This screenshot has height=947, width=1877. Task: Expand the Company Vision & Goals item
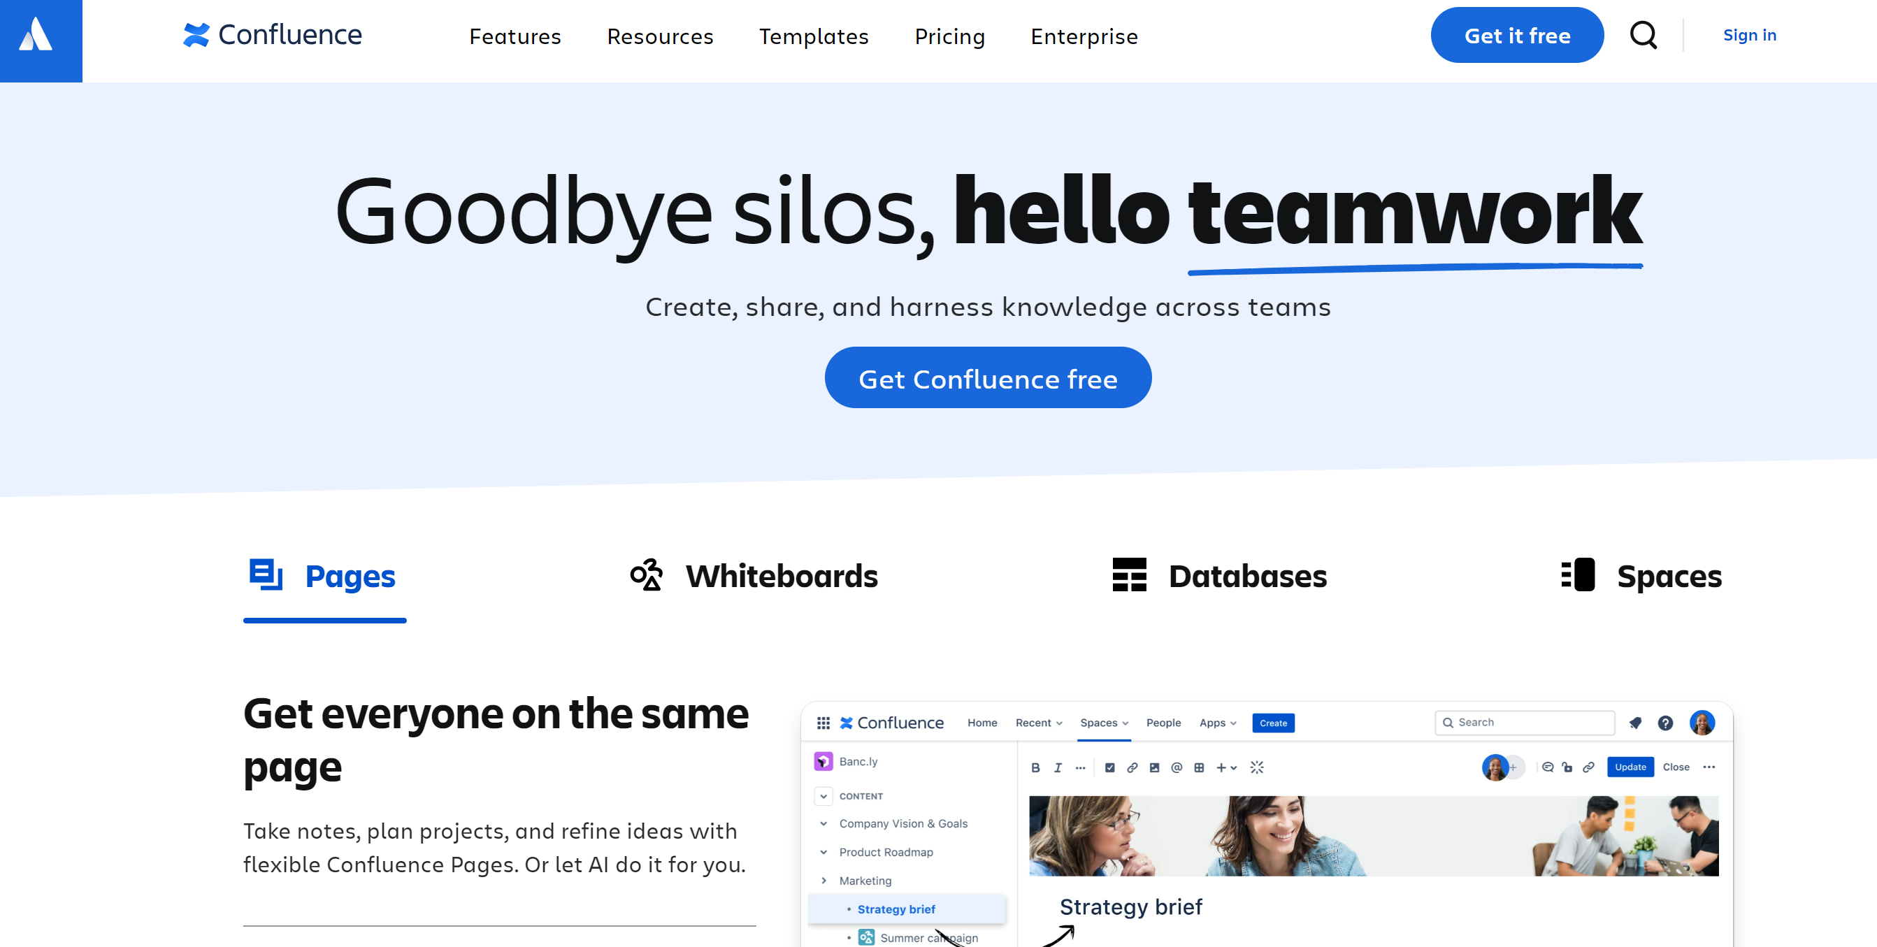824,824
